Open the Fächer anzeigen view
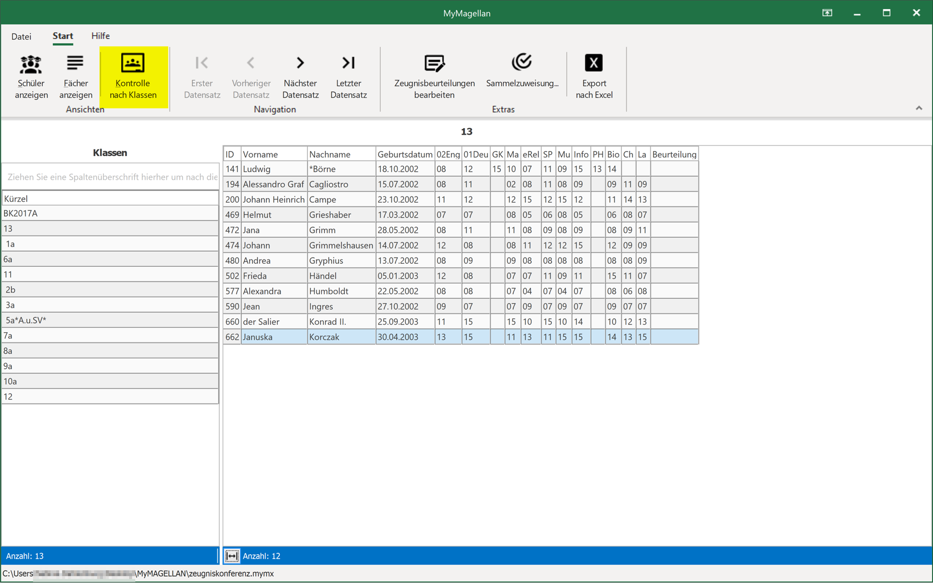The width and height of the screenshot is (933, 583). (x=75, y=77)
